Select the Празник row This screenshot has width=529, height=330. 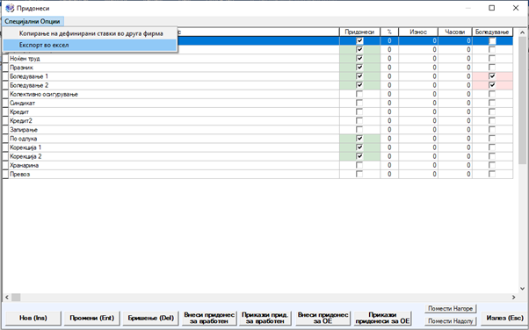(257, 68)
